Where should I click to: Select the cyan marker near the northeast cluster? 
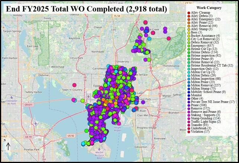149,39
